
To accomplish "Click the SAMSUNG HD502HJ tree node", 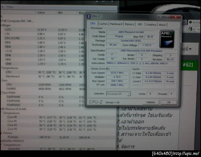I will [12, 141].
